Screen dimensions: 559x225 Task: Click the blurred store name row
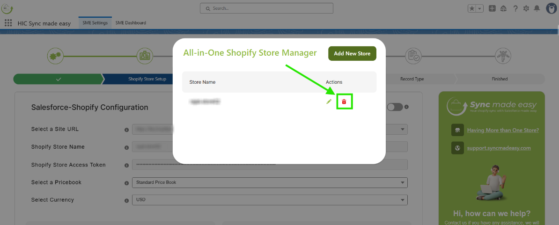pos(204,102)
